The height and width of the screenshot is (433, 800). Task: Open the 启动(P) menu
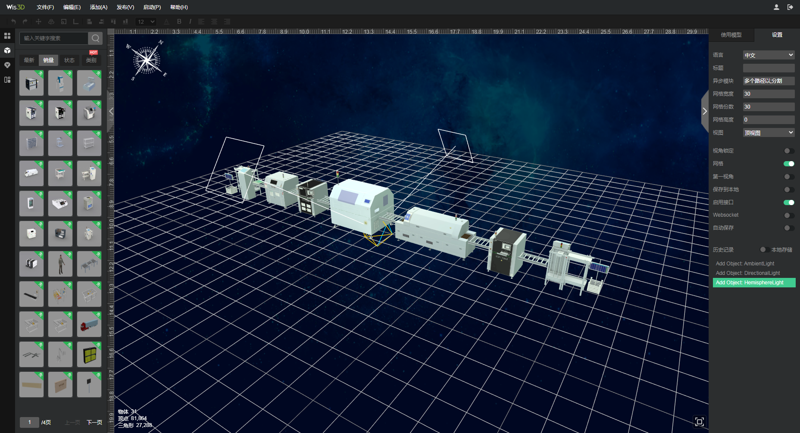(152, 7)
